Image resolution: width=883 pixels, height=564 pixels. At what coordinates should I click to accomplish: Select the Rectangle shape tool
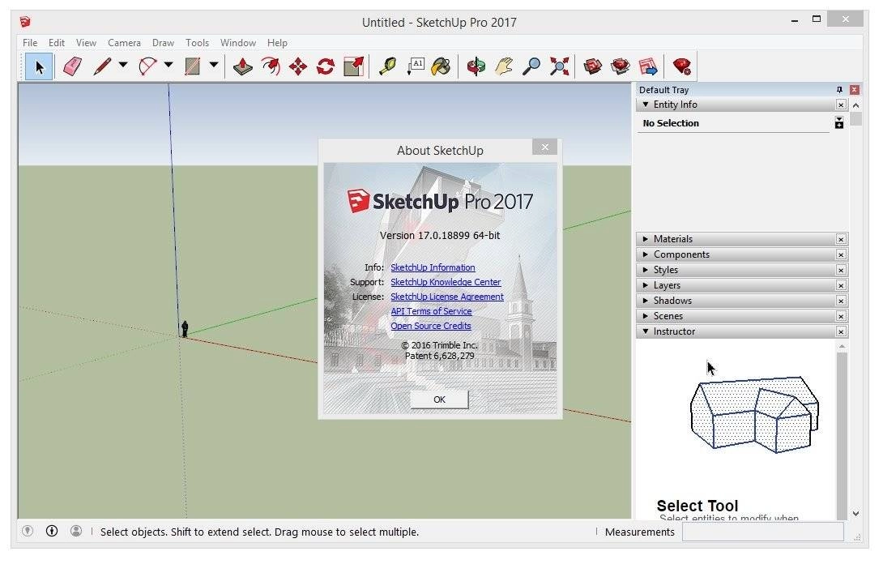pyautogui.click(x=193, y=67)
